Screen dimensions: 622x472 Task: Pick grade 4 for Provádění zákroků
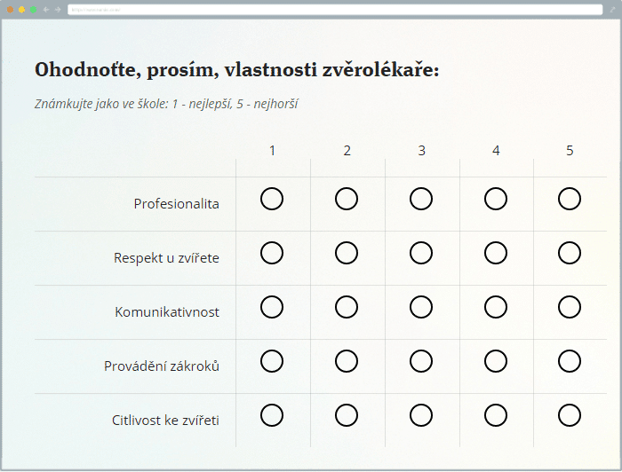496,361
